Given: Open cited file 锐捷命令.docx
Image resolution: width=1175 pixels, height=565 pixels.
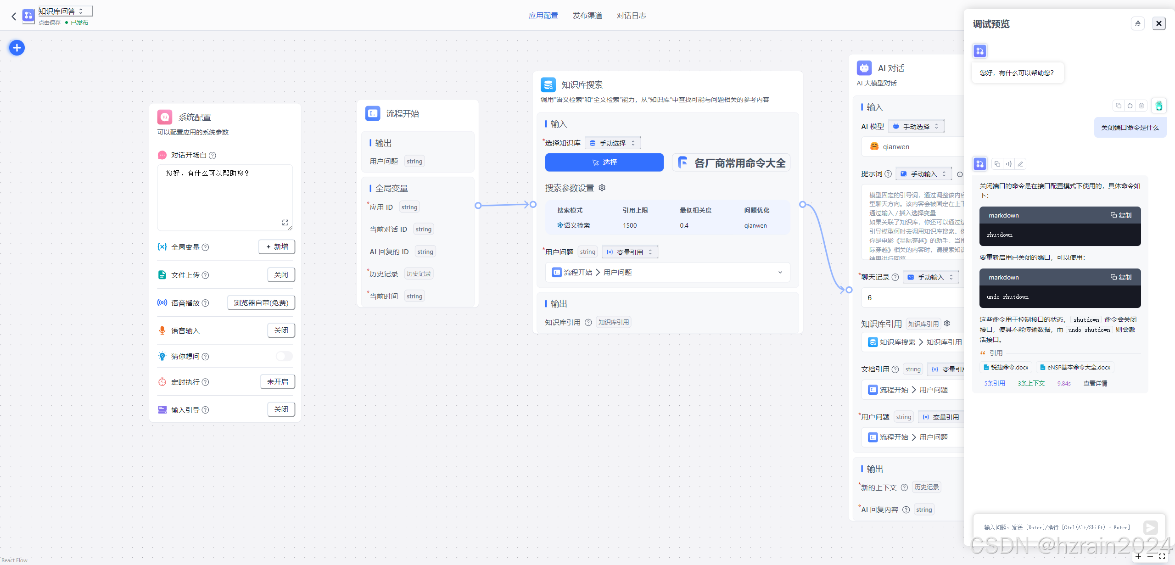Looking at the screenshot, I should tap(1006, 368).
